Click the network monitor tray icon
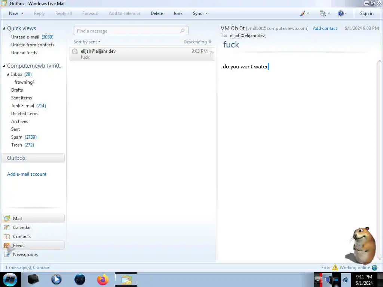The height and width of the screenshot is (287, 383). click(x=336, y=280)
